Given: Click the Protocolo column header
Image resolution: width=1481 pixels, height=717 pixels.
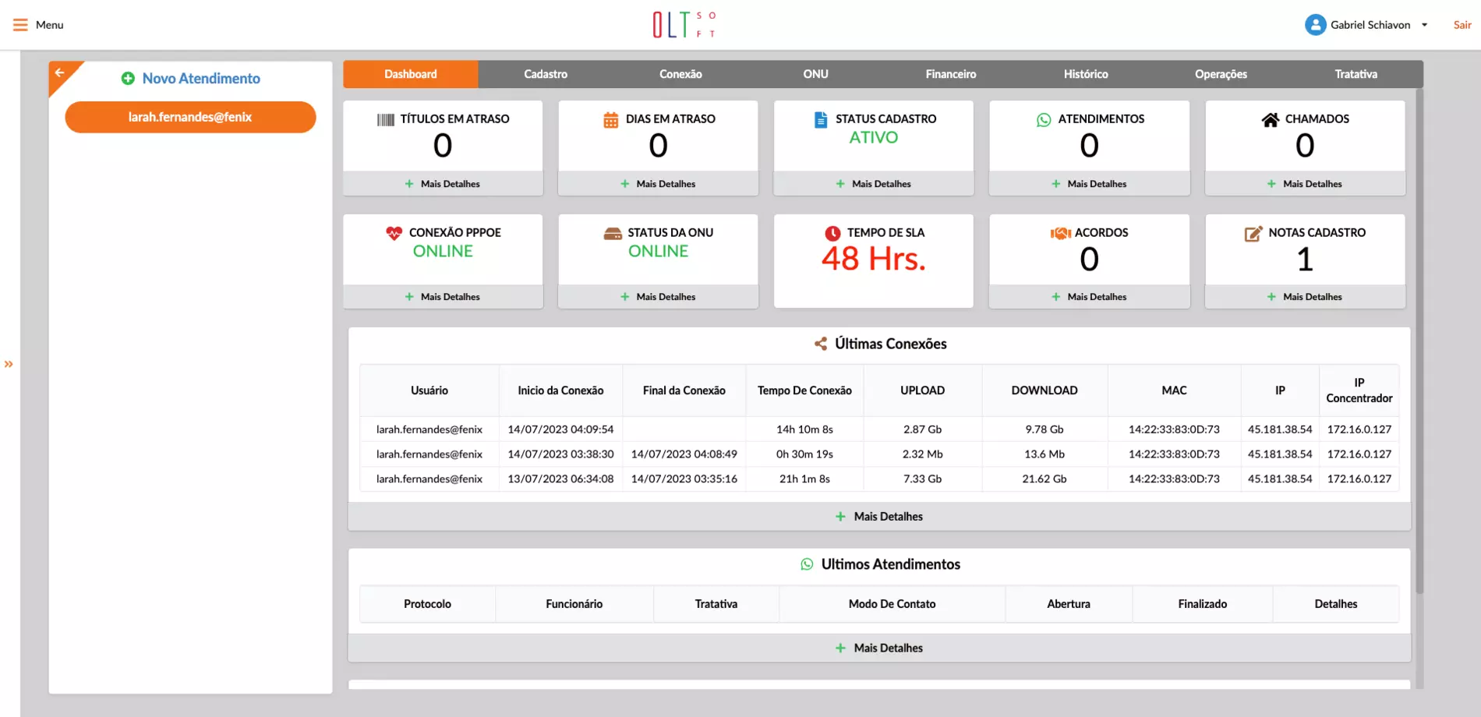Looking at the screenshot, I should [427, 604].
